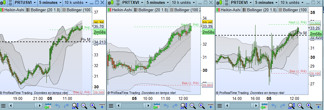Click the redo arrow in the PRTTXVI chart toolbar

175,106
